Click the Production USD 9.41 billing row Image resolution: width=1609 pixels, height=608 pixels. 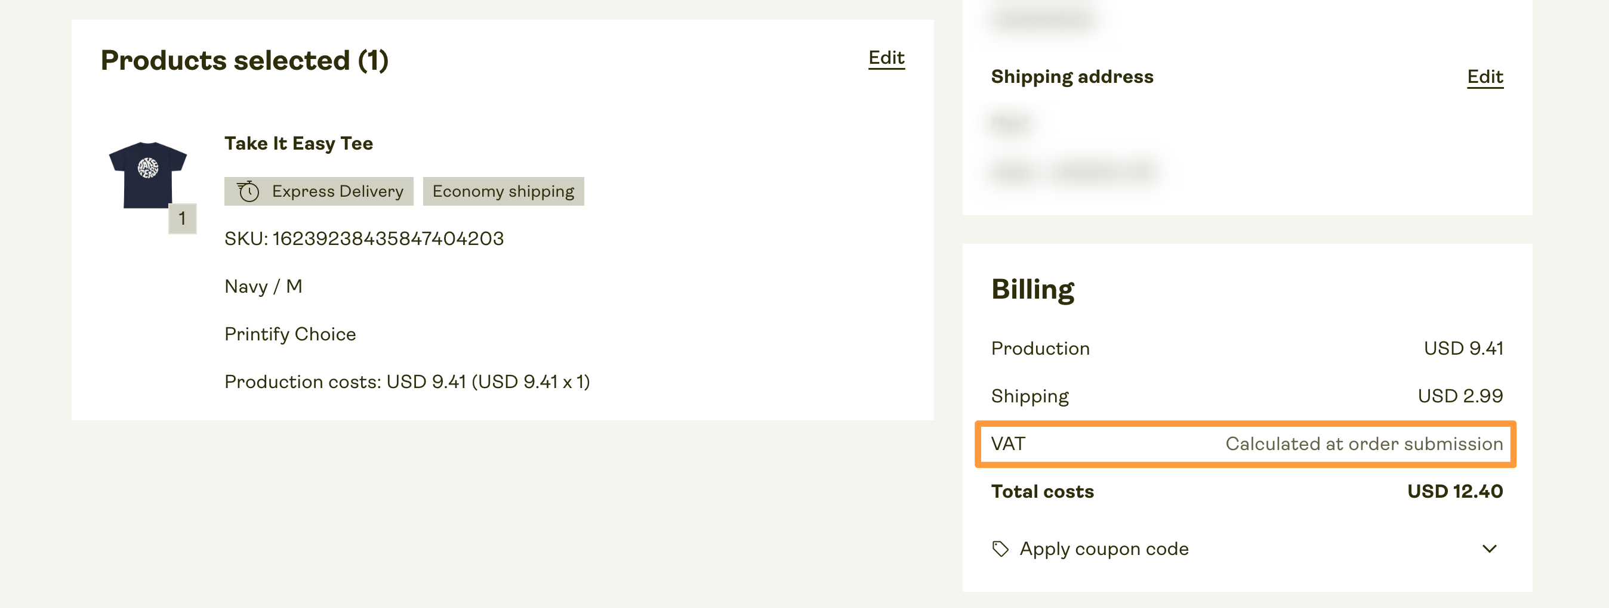click(1247, 349)
